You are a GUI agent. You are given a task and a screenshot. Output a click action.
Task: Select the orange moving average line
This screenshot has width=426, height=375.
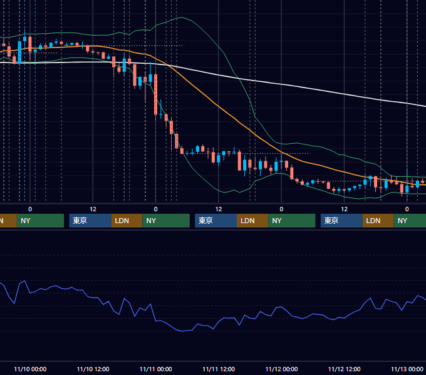coord(219,107)
